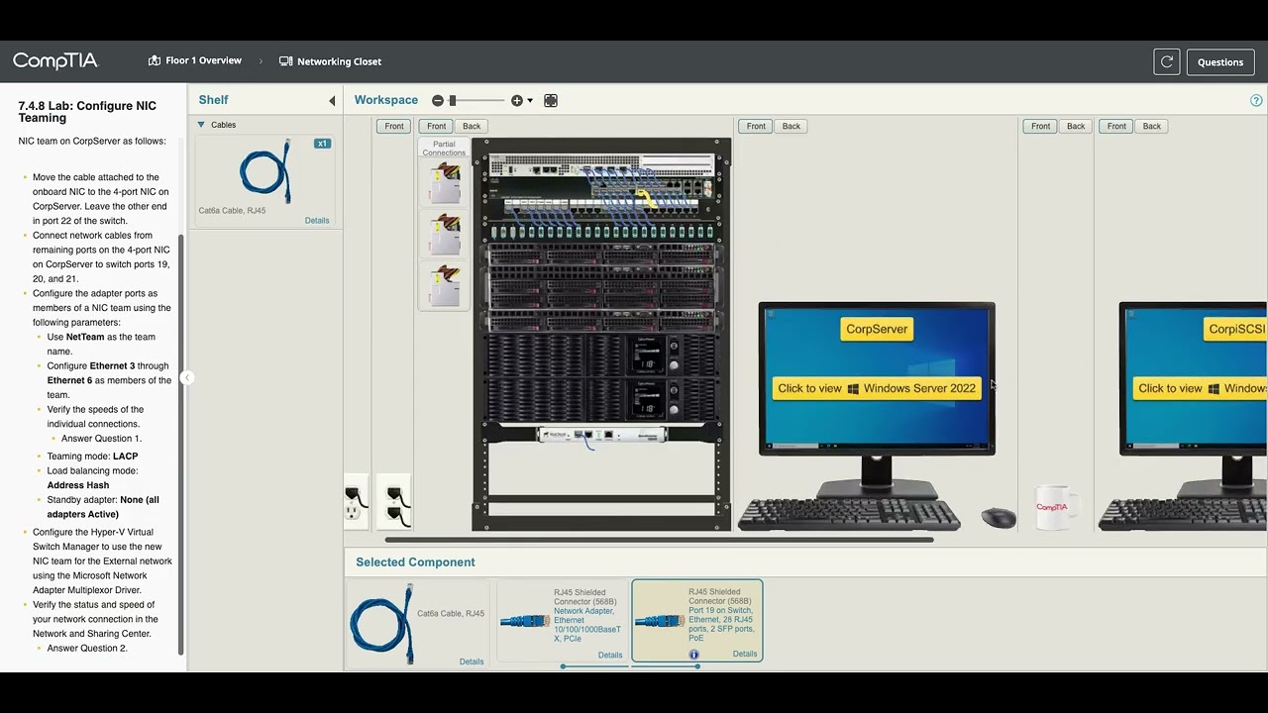Click the instructions panel vertical scrollbar

(180, 446)
